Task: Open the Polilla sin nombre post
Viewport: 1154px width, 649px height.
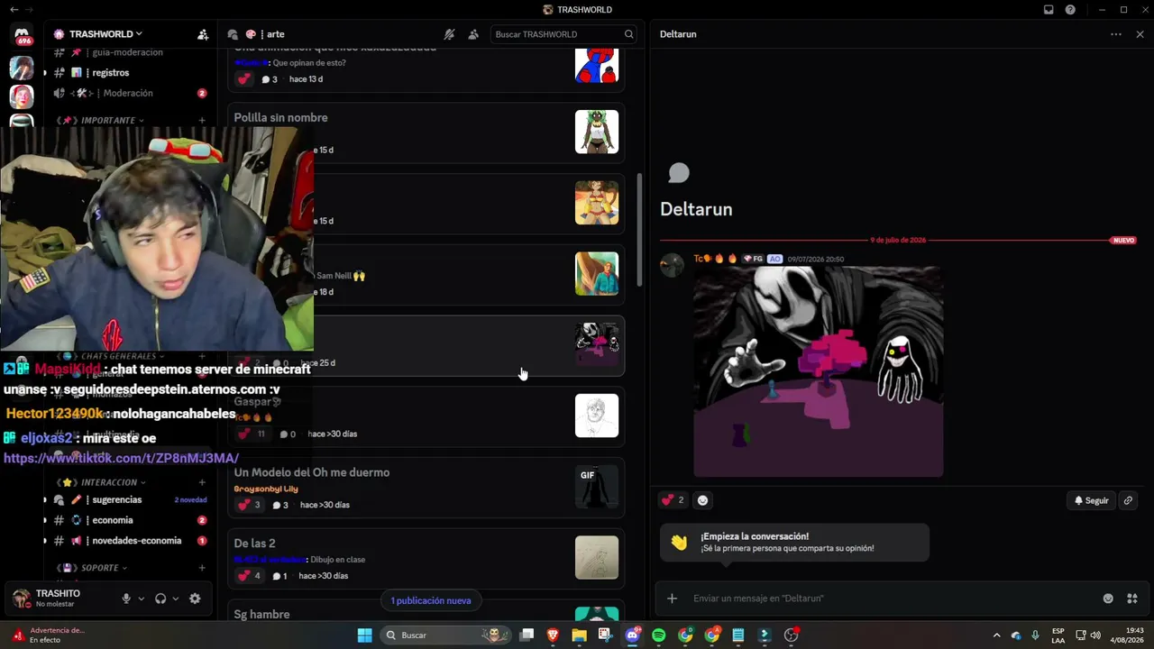Action: point(426,132)
